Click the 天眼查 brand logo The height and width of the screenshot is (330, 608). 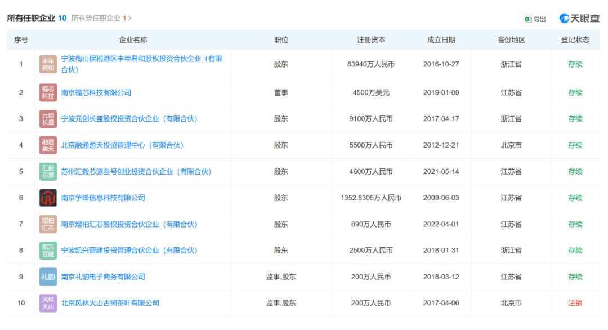(x=579, y=19)
